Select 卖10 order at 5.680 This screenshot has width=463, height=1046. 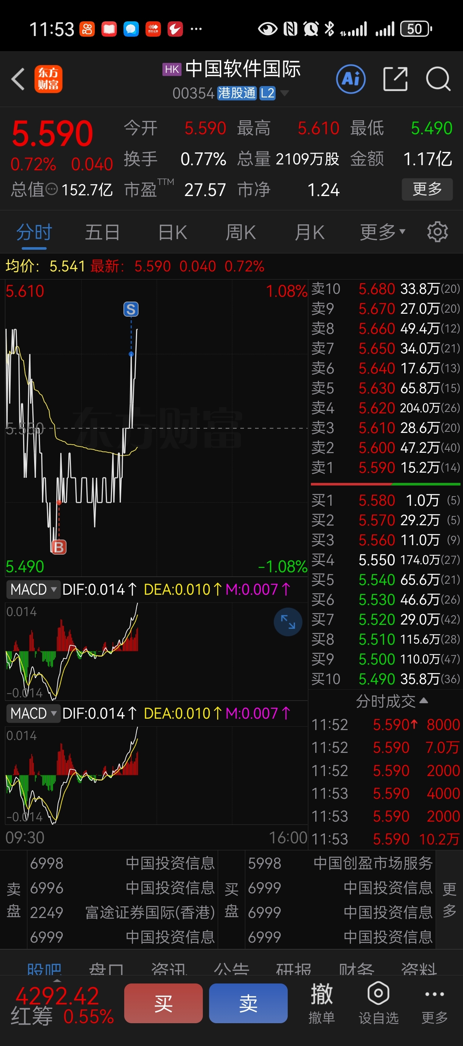coord(385,289)
